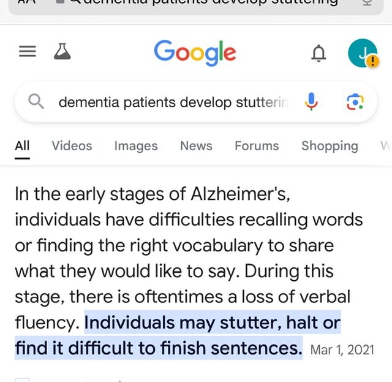Image resolution: width=392 pixels, height=382 pixels.
Task: Click the Mar 1, 2021 snippet date
Action: (x=342, y=350)
